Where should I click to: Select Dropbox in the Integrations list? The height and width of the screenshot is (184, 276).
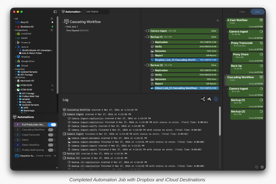pos(26,57)
